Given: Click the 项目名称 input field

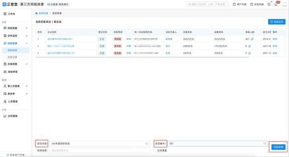Looking at the screenshot, I should (x=100, y=143).
